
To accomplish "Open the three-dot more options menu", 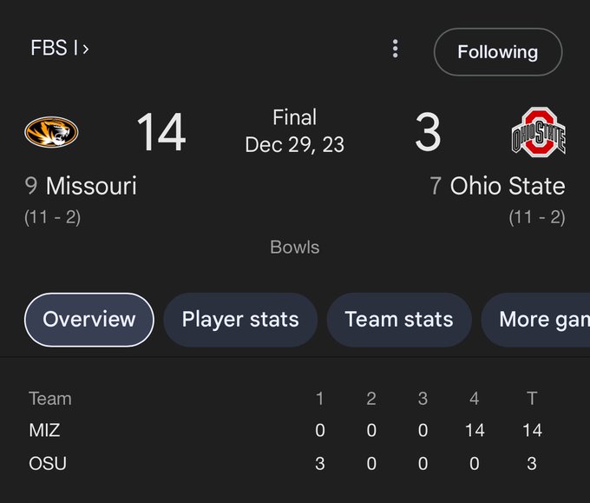I will pos(395,49).
